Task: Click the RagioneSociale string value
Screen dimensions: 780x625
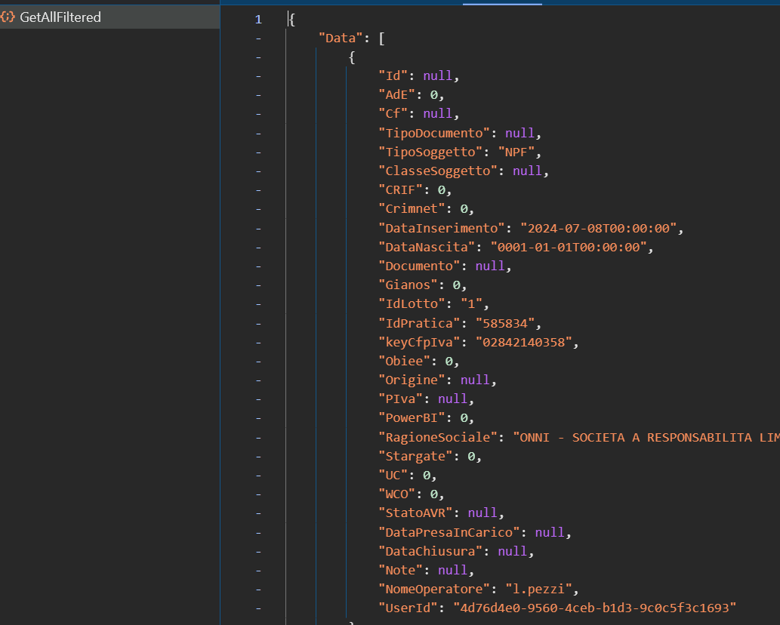Action: pyautogui.click(x=646, y=437)
